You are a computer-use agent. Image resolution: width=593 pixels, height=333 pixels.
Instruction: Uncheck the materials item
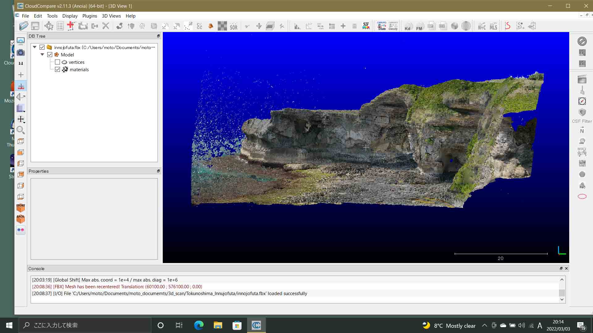pos(57,69)
